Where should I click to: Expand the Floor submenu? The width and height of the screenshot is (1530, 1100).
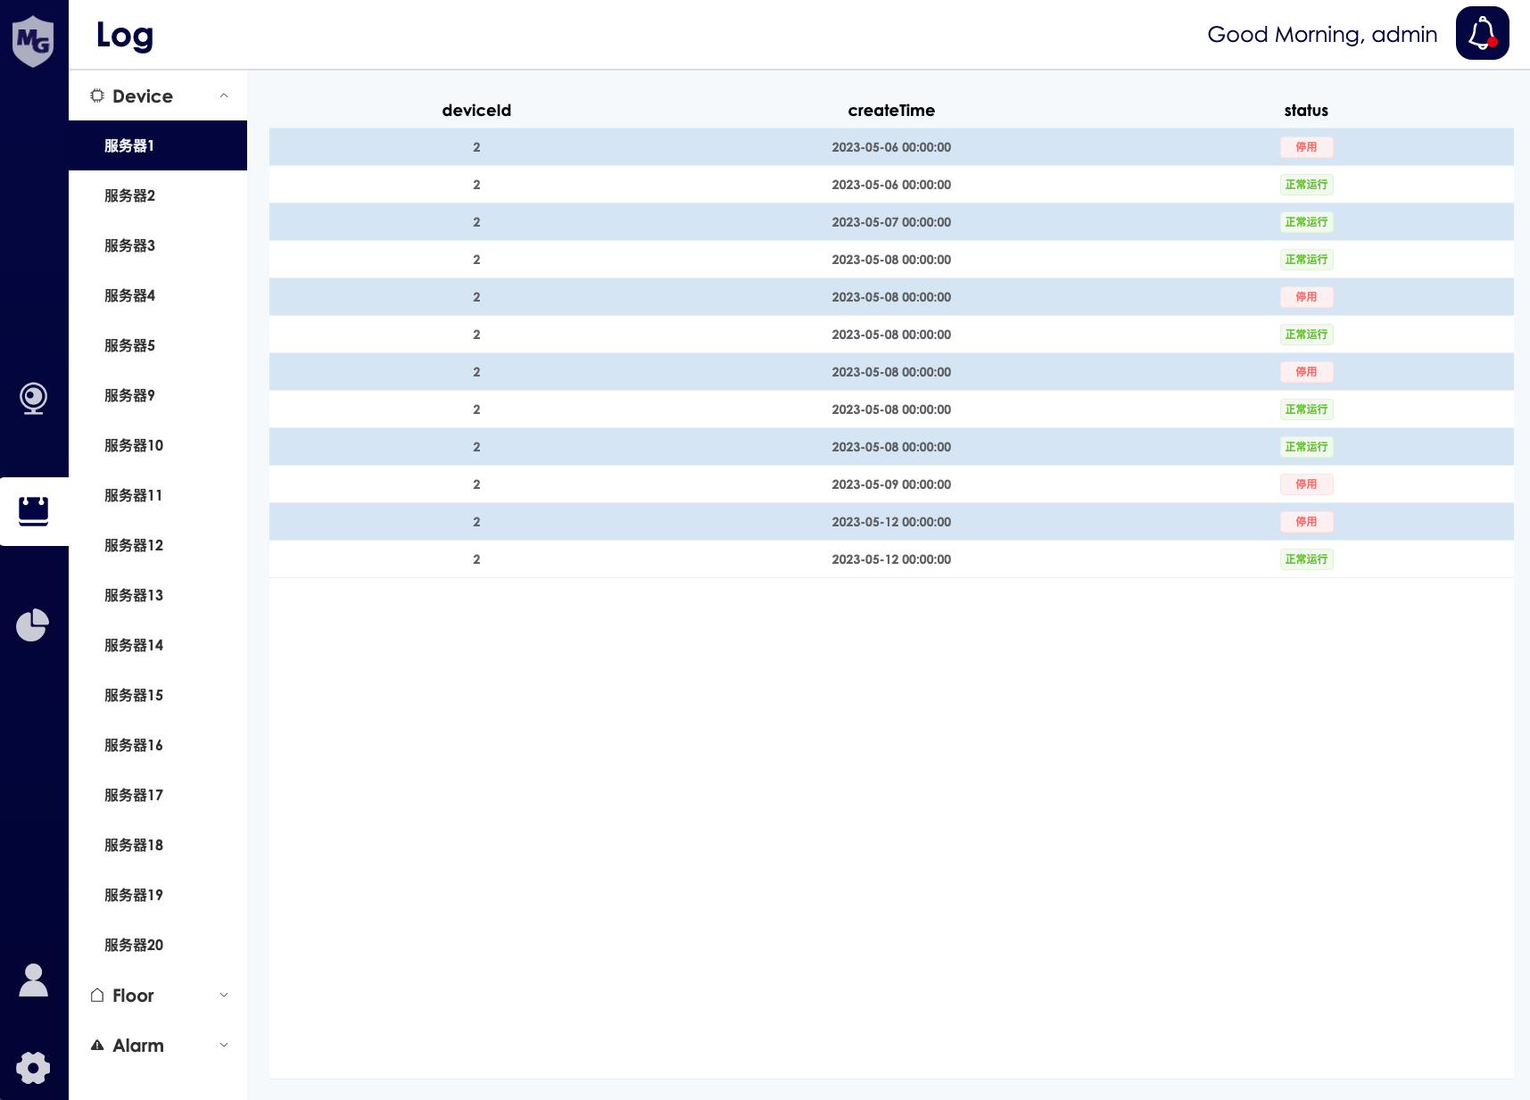[224, 995]
